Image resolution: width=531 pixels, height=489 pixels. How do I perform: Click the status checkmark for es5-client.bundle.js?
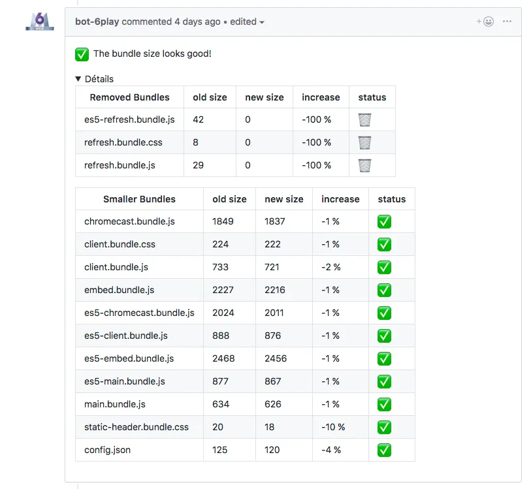pos(384,336)
